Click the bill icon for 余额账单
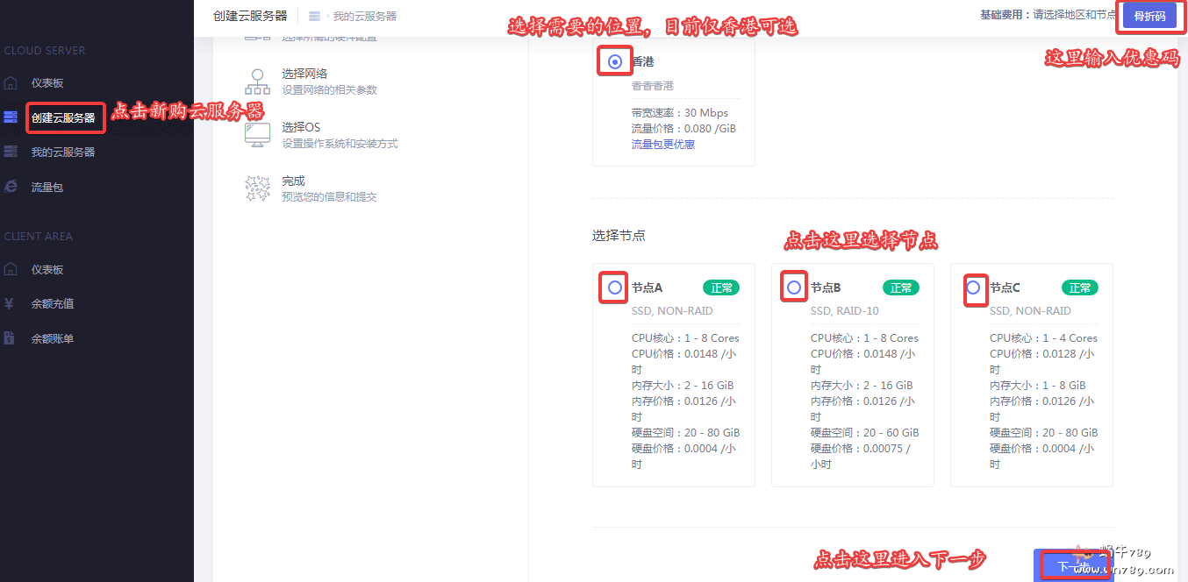Viewport: 1188px width, 582px height. click(11, 338)
